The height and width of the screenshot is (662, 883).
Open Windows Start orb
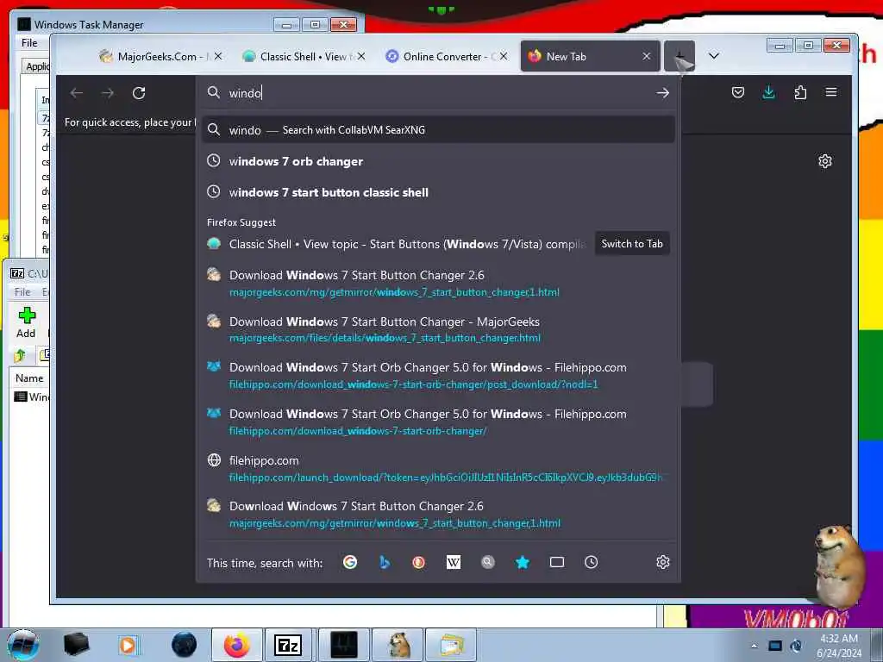point(23,645)
